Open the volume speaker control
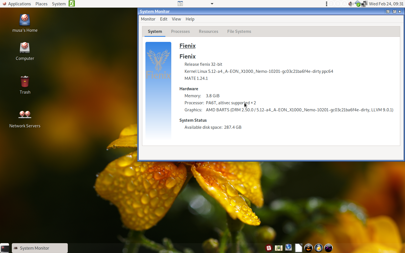405x253 pixels. click(351, 4)
